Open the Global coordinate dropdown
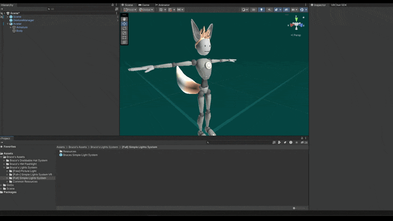The width and height of the screenshot is (393, 221). [x=146, y=10]
